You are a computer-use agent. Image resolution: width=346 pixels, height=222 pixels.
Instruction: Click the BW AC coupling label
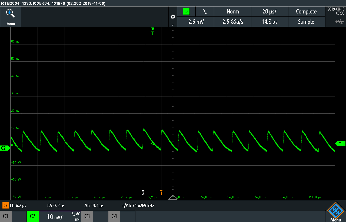(75, 214)
